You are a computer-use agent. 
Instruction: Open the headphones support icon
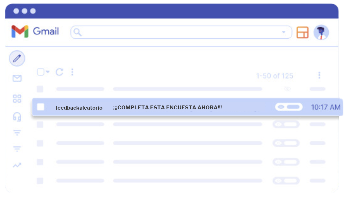pyautogui.click(x=17, y=117)
